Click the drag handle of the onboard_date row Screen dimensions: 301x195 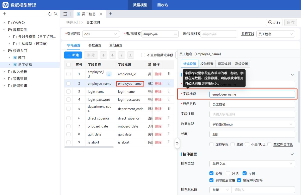[169, 126]
